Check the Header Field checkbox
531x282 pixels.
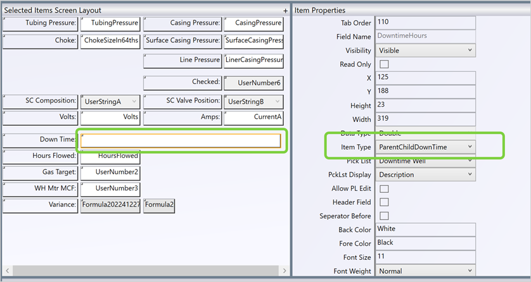click(x=384, y=202)
